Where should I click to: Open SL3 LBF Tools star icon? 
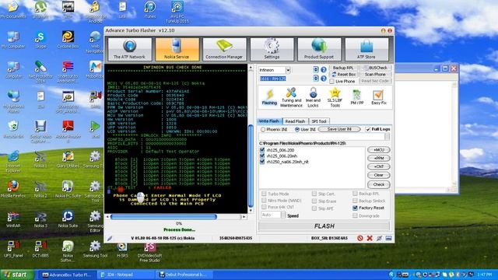click(335, 97)
